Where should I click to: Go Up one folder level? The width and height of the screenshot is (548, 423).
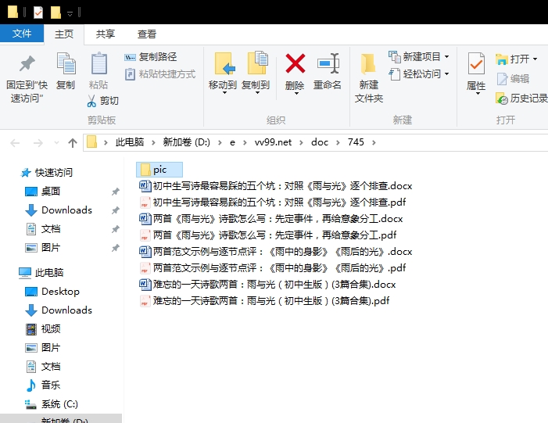[73, 142]
